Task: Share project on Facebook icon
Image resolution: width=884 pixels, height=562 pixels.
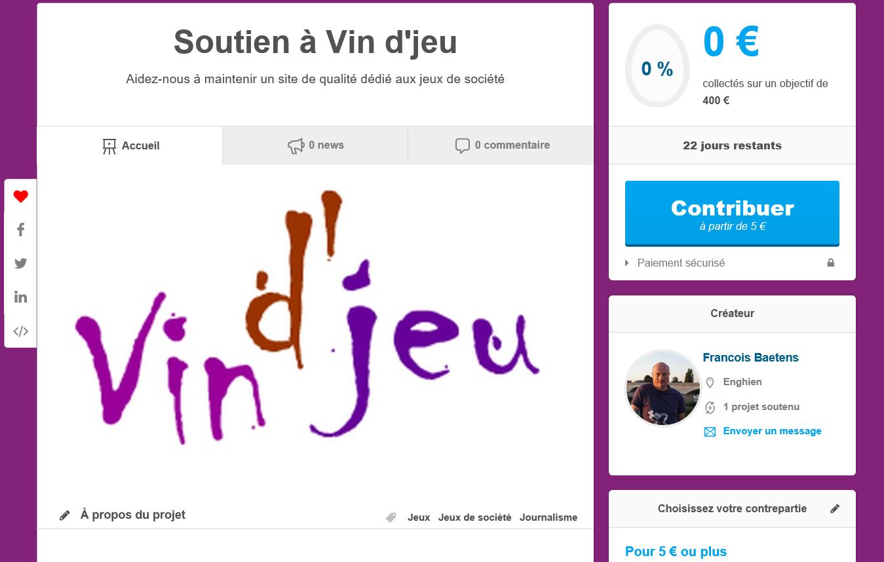Action: point(21,230)
